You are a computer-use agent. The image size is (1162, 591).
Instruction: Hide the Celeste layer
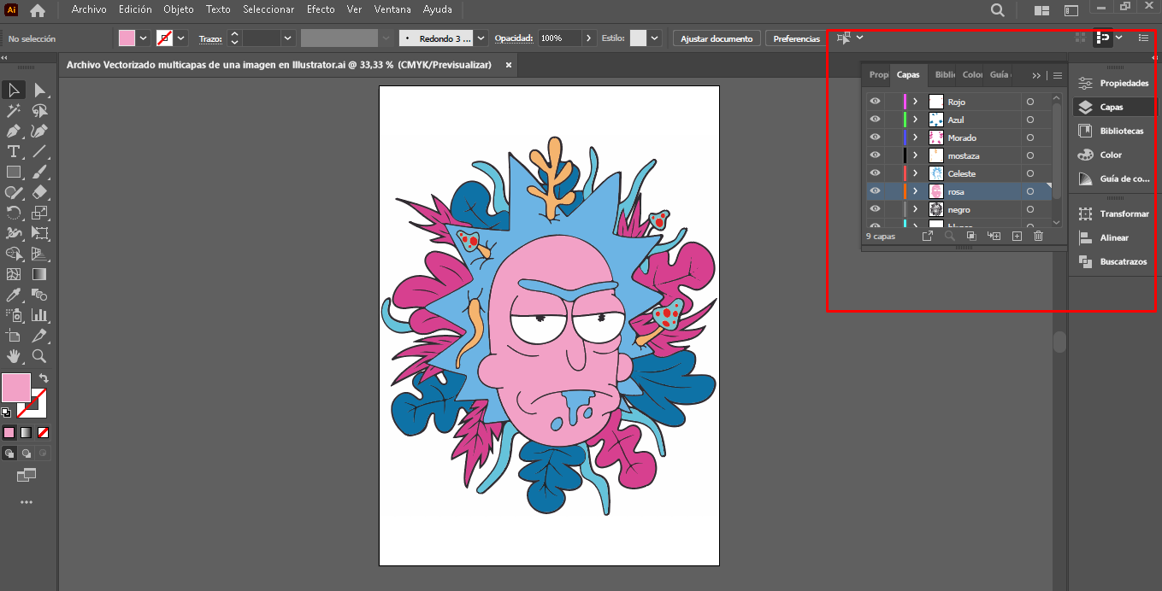click(x=875, y=173)
